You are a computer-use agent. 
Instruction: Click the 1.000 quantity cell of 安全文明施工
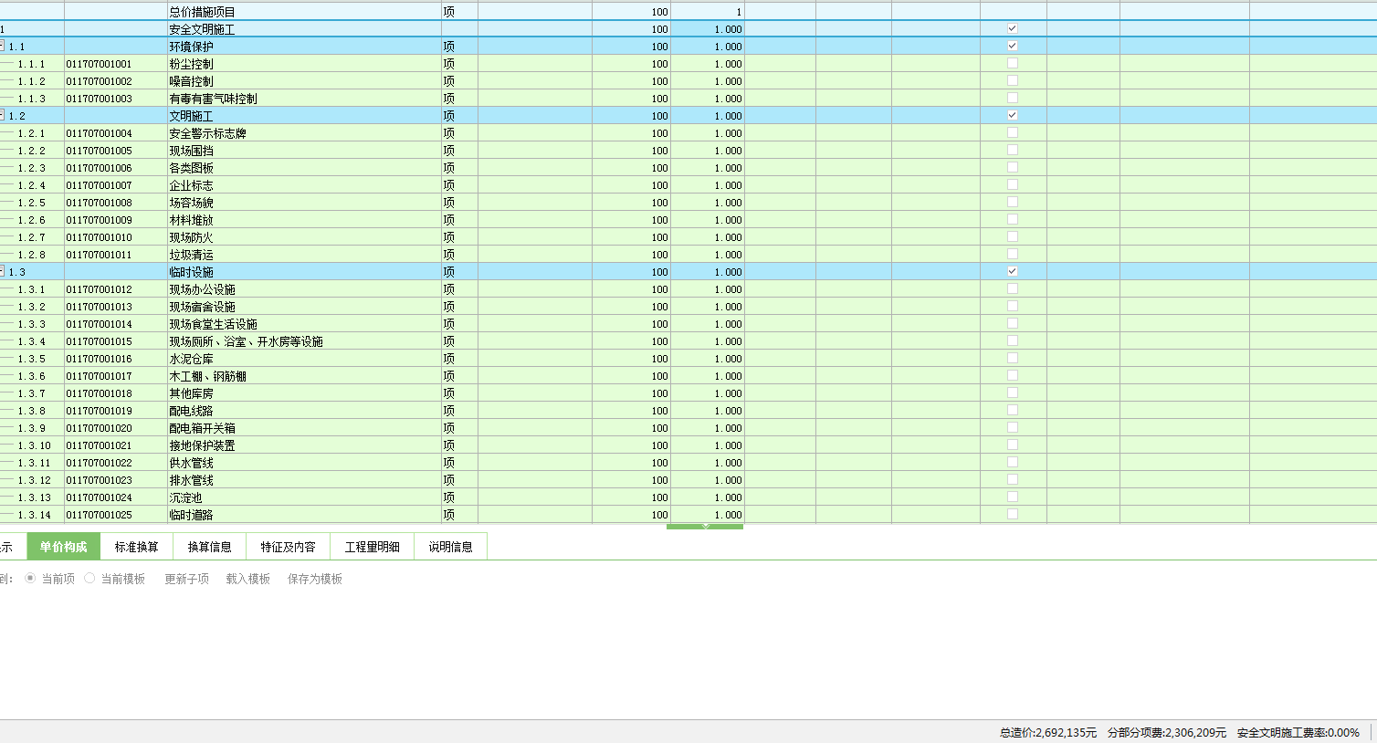point(708,29)
